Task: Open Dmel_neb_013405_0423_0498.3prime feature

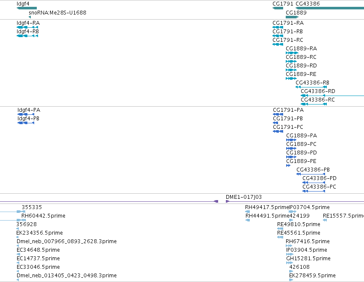Action: point(67,276)
